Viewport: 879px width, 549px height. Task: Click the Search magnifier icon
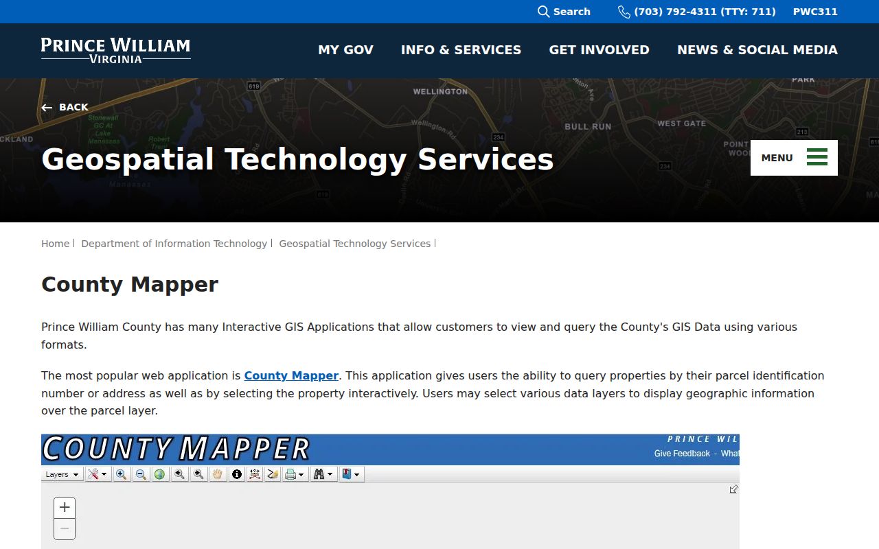(543, 12)
